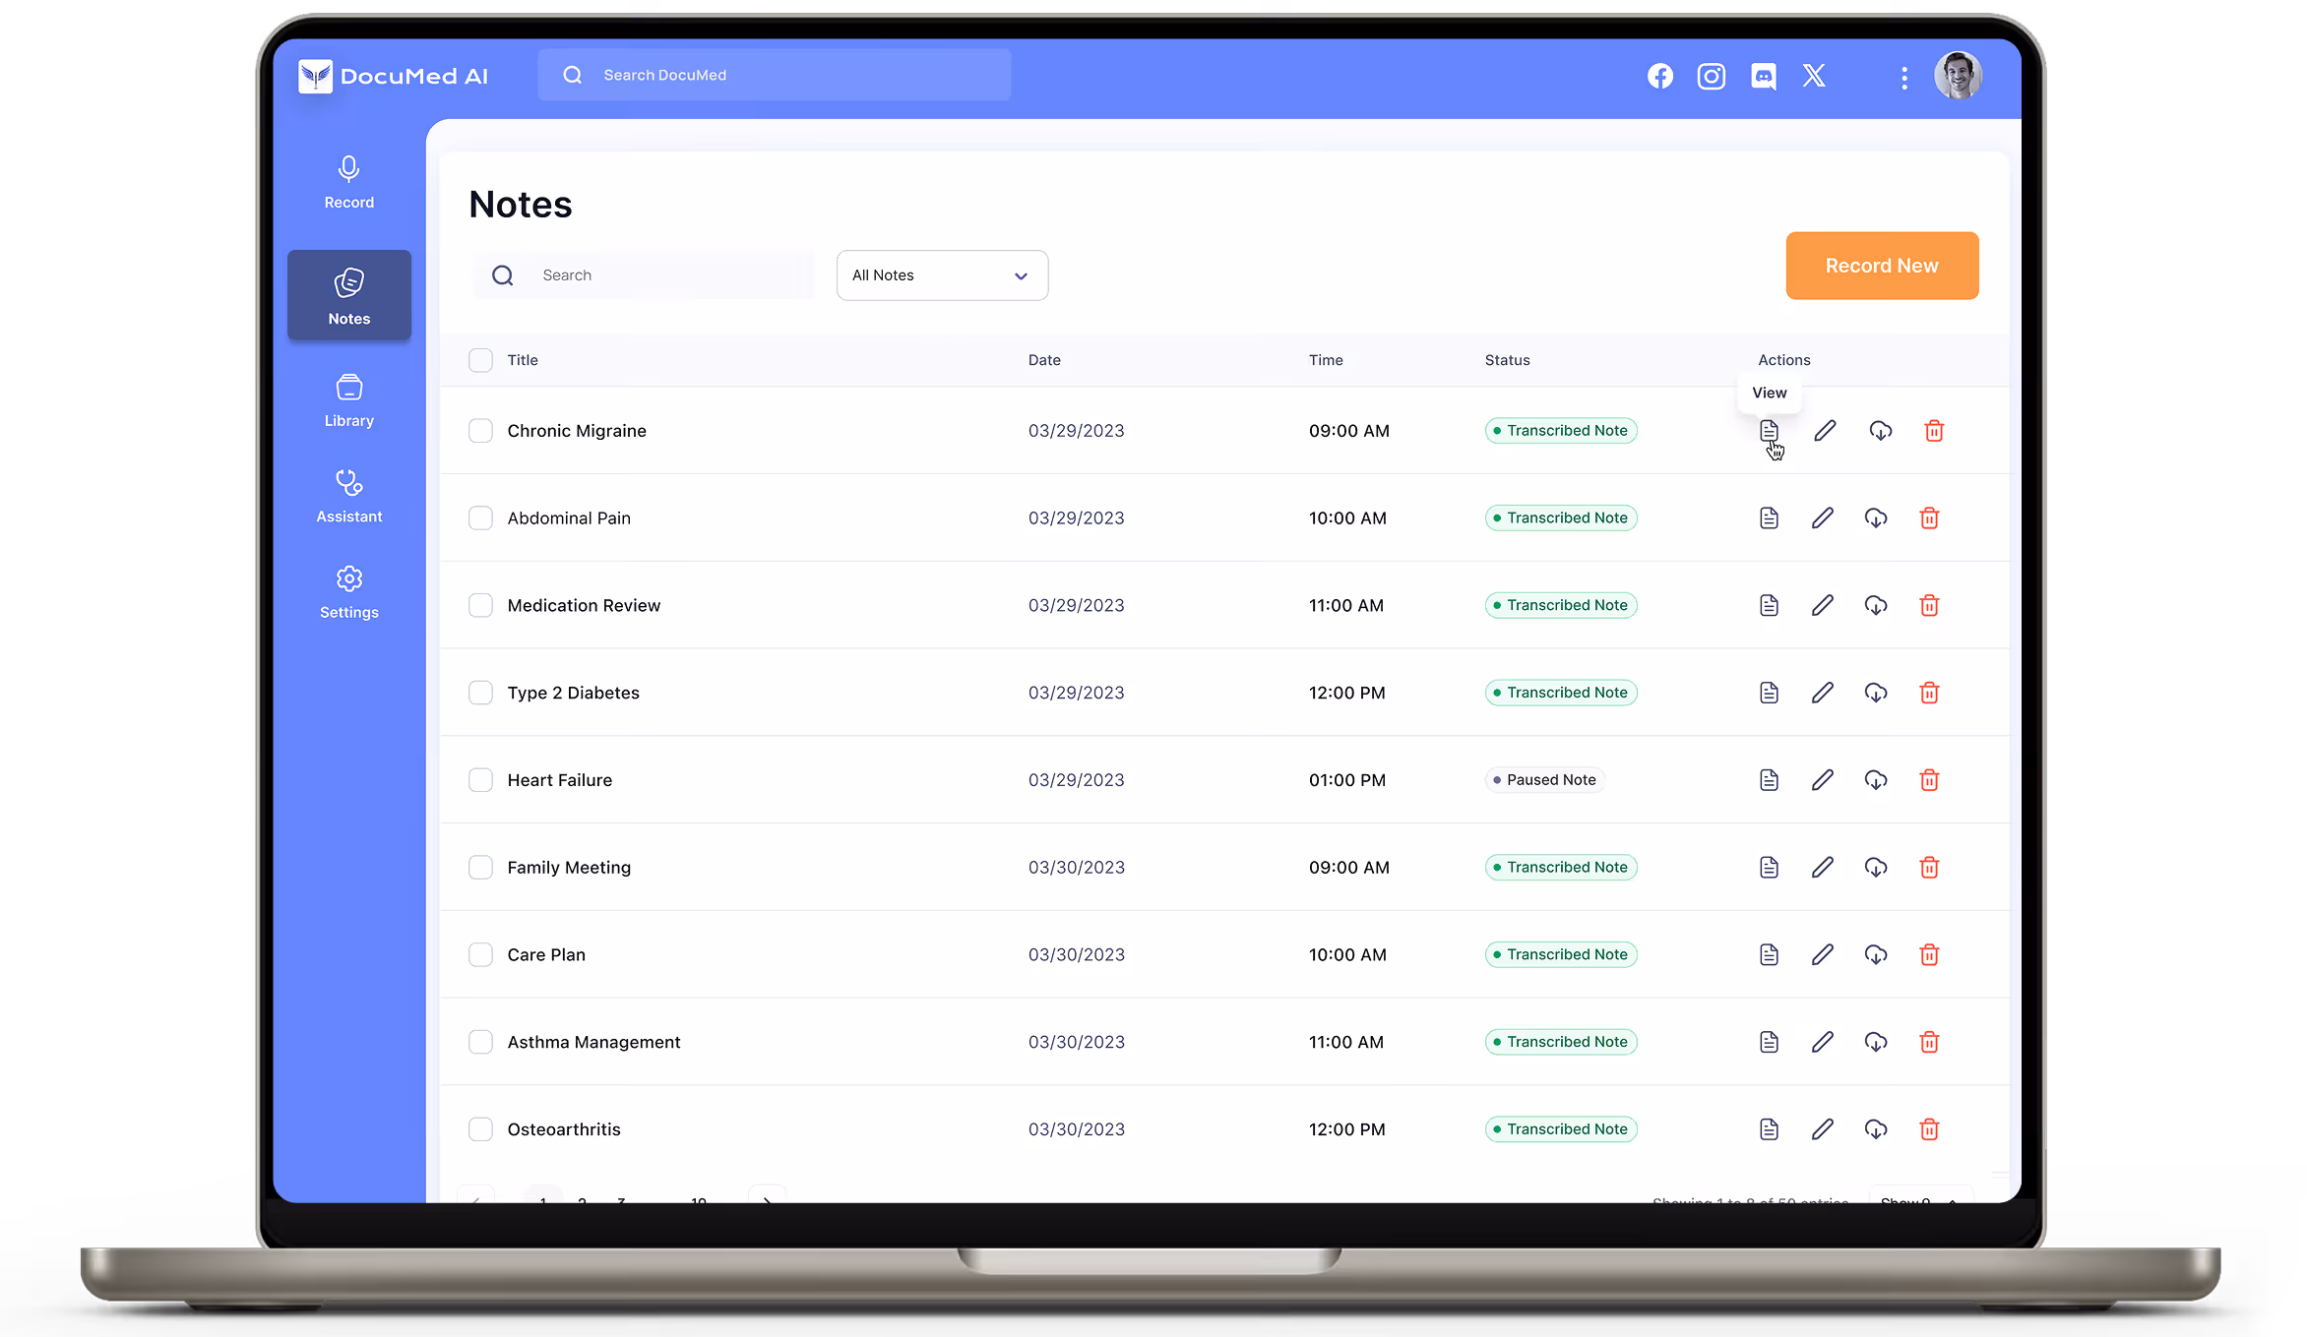Open the Facebook icon in the header
This screenshot has width=2307, height=1337.
(x=1660, y=76)
